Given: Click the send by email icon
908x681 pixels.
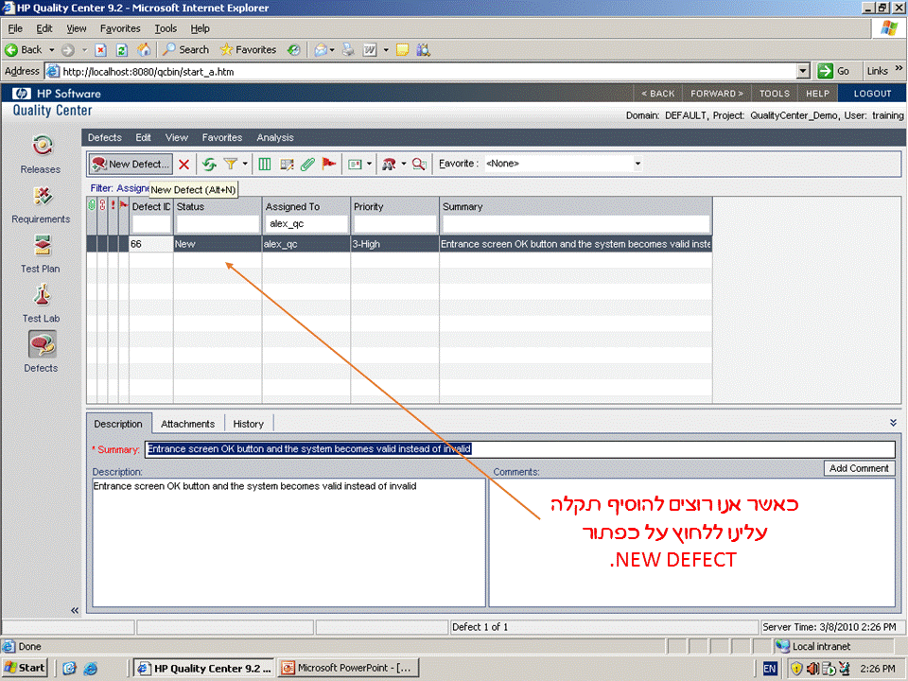Looking at the screenshot, I should pyautogui.click(x=355, y=165).
